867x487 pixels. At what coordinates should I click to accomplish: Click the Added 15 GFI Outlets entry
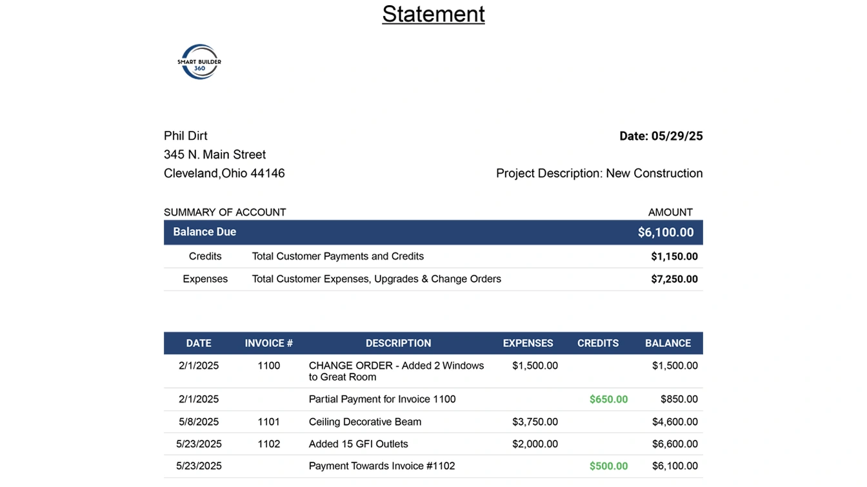point(358,444)
